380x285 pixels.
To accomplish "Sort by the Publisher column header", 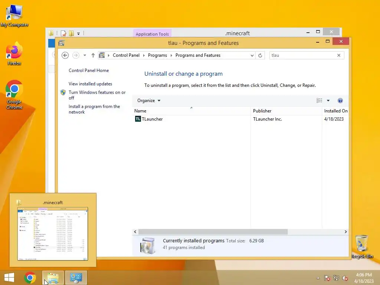I will tap(286, 111).
